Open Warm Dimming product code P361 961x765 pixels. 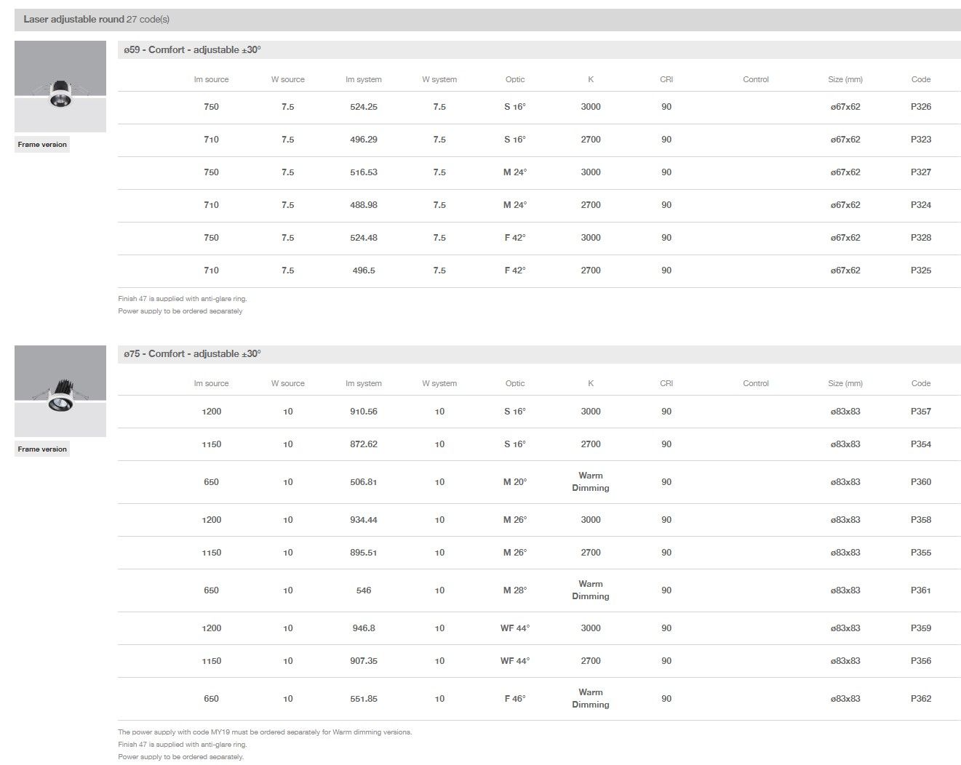point(920,590)
